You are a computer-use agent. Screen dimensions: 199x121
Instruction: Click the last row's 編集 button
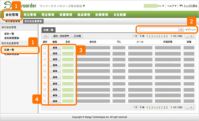(55, 101)
